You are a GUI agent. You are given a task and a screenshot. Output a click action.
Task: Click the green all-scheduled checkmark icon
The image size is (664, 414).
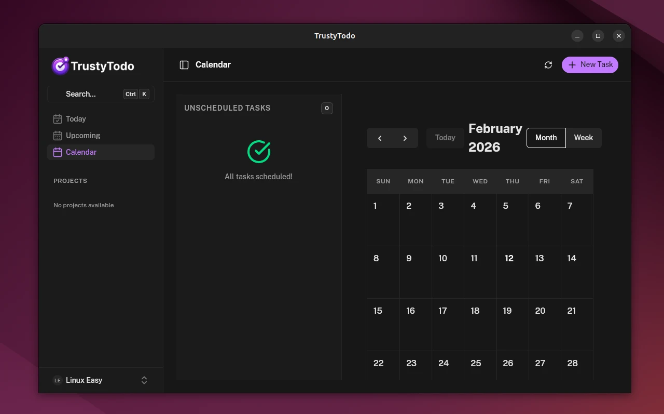click(259, 152)
